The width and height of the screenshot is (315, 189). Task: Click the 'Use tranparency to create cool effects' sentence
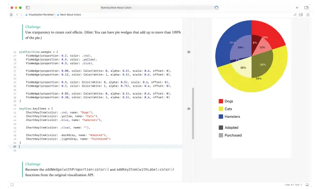click(54, 32)
